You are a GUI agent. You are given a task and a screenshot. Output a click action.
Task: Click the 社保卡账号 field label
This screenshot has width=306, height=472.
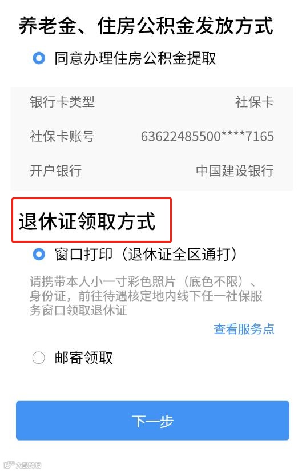(x=62, y=136)
